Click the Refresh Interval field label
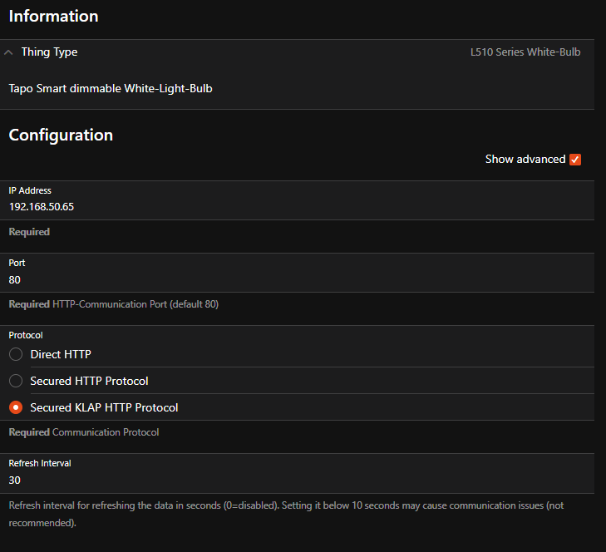 pyautogui.click(x=42, y=463)
